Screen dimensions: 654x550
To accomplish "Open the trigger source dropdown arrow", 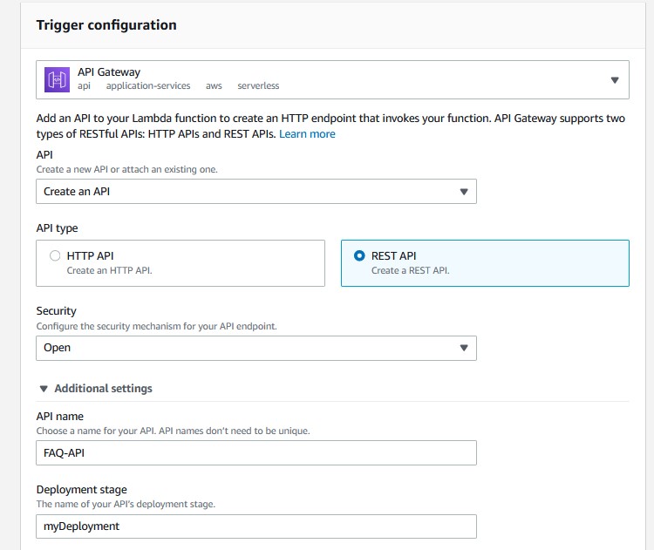I will pyautogui.click(x=615, y=80).
